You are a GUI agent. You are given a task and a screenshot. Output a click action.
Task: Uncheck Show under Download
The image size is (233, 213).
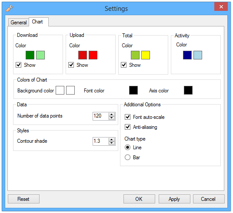click(18, 65)
